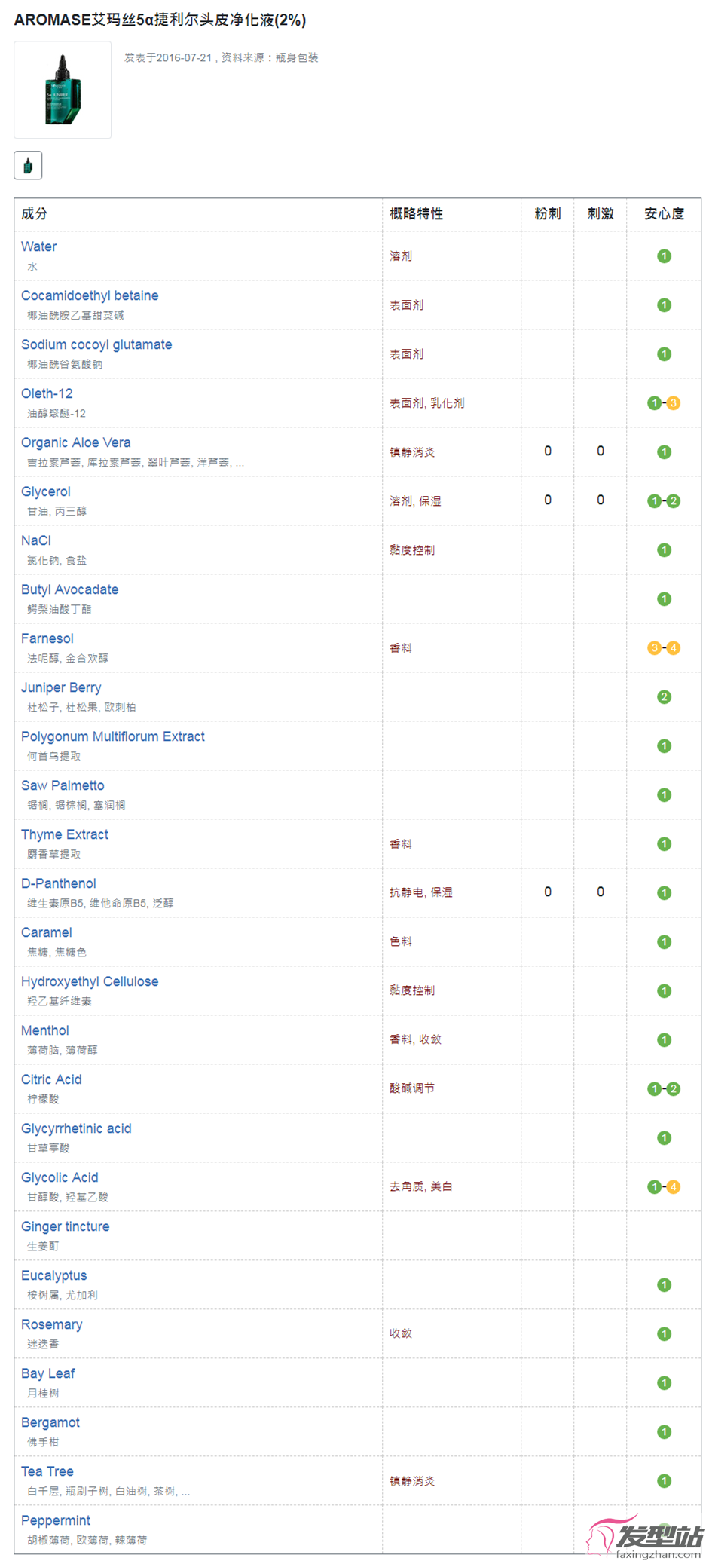Viewport: 709px width, 1564px height.
Task: Open the Hydroxyethyl Cellulose ingredient link
Action: pos(90,981)
